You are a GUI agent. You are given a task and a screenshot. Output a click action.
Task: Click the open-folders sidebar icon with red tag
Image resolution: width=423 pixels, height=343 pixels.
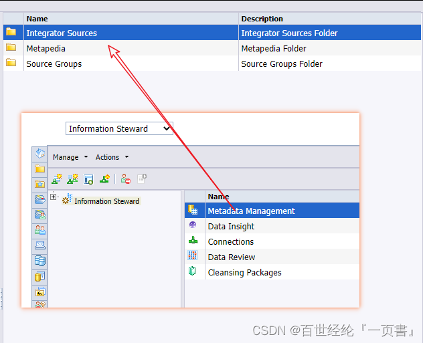pyautogui.click(x=40, y=200)
